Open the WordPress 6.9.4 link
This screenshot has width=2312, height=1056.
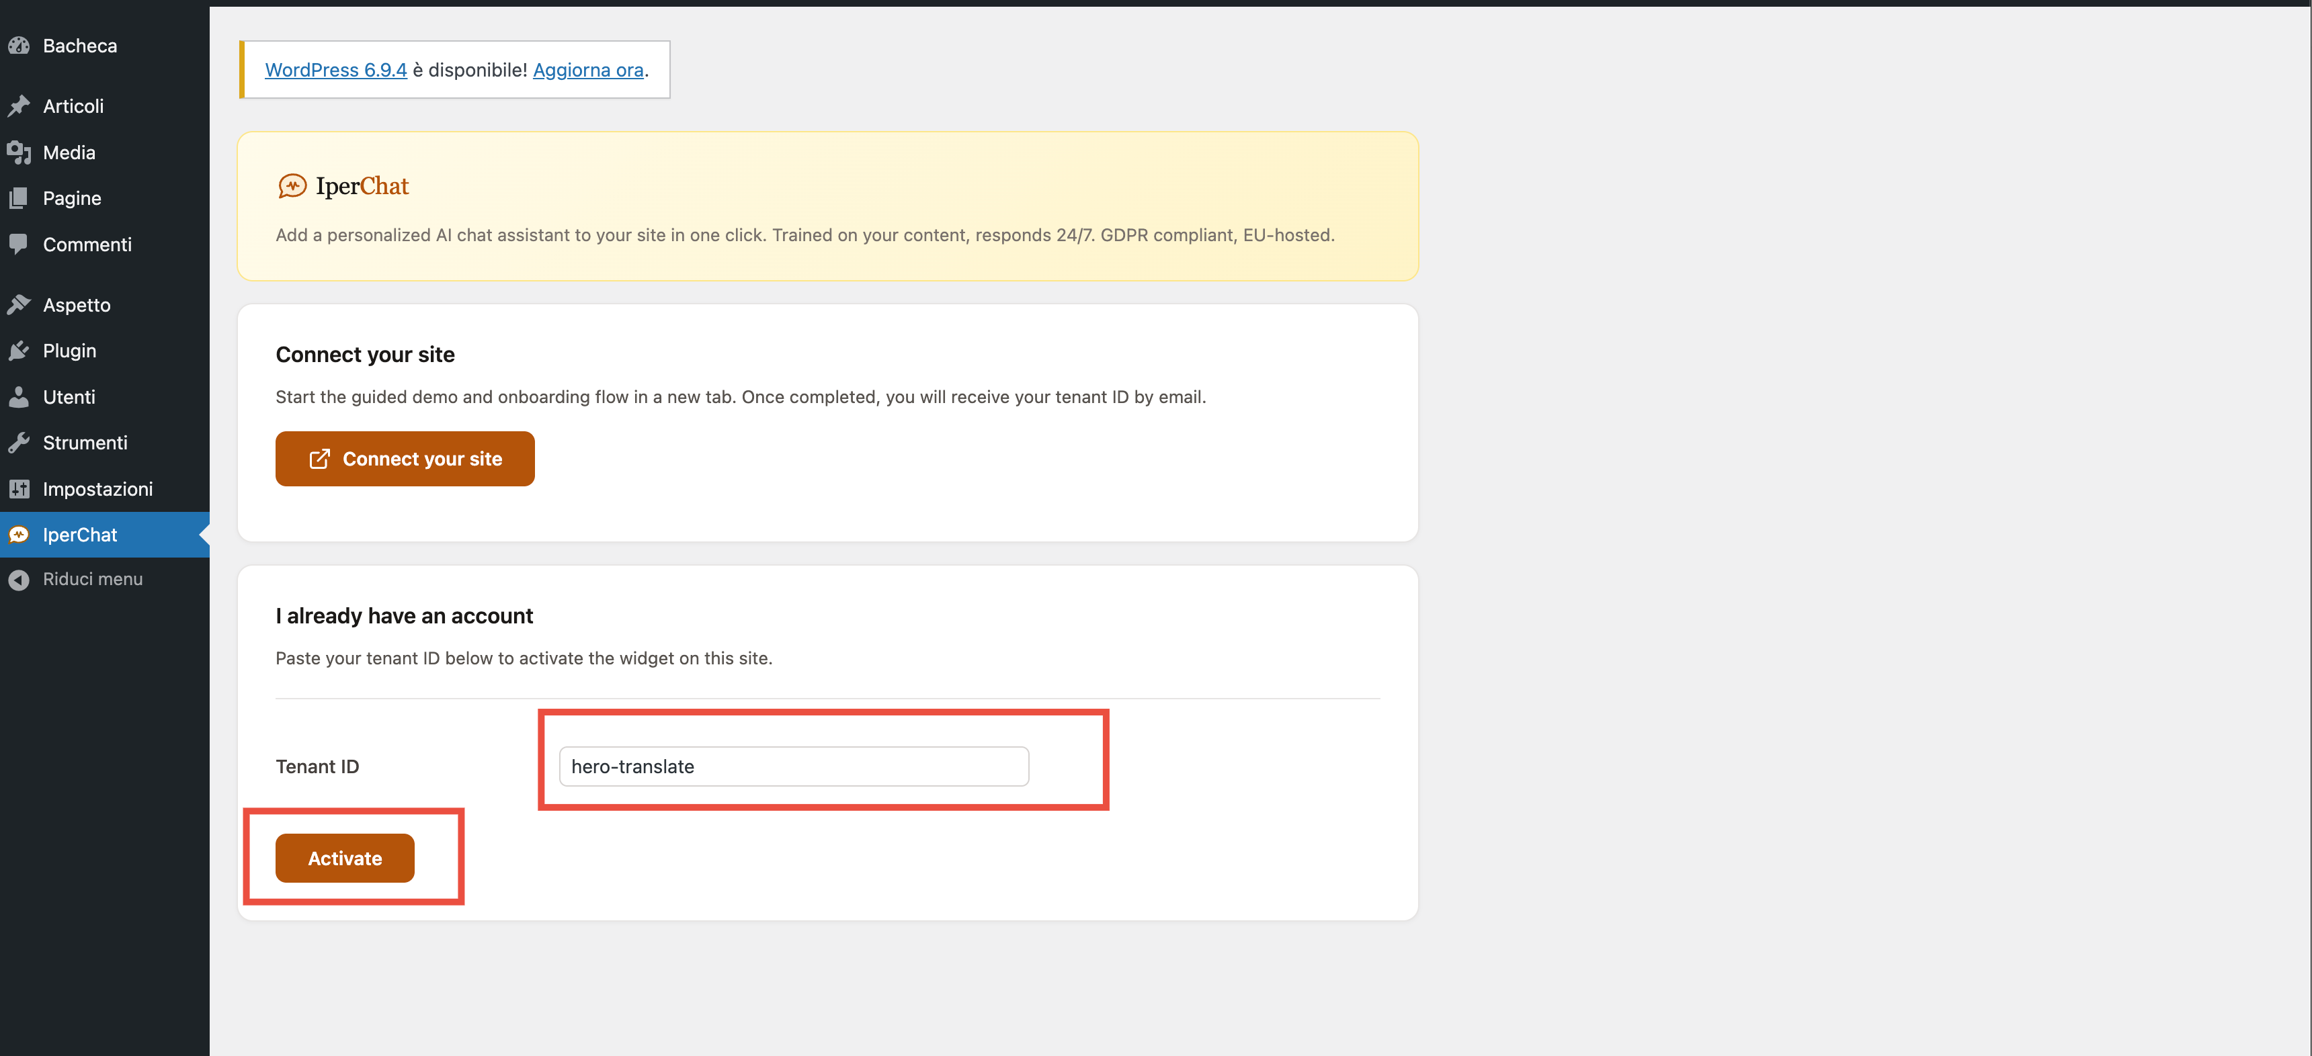pos(335,69)
